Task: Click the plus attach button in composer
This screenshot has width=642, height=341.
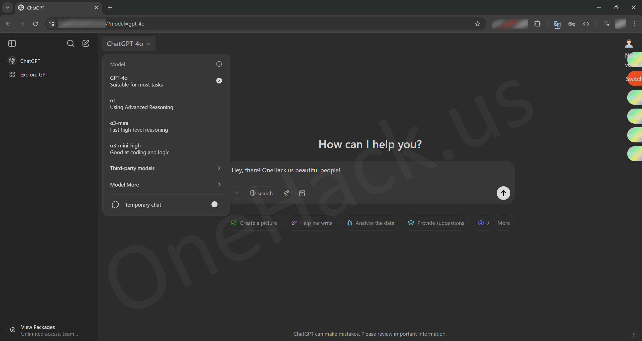Action: [x=237, y=193]
